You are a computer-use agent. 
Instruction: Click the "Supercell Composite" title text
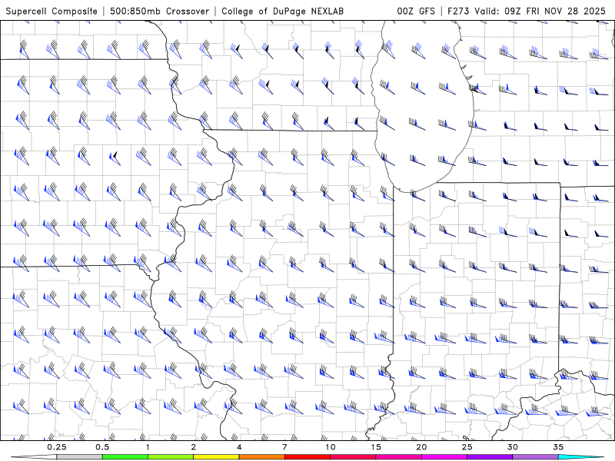coord(52,11)
